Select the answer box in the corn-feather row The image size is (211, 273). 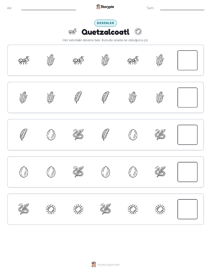[x=187, y=98]
